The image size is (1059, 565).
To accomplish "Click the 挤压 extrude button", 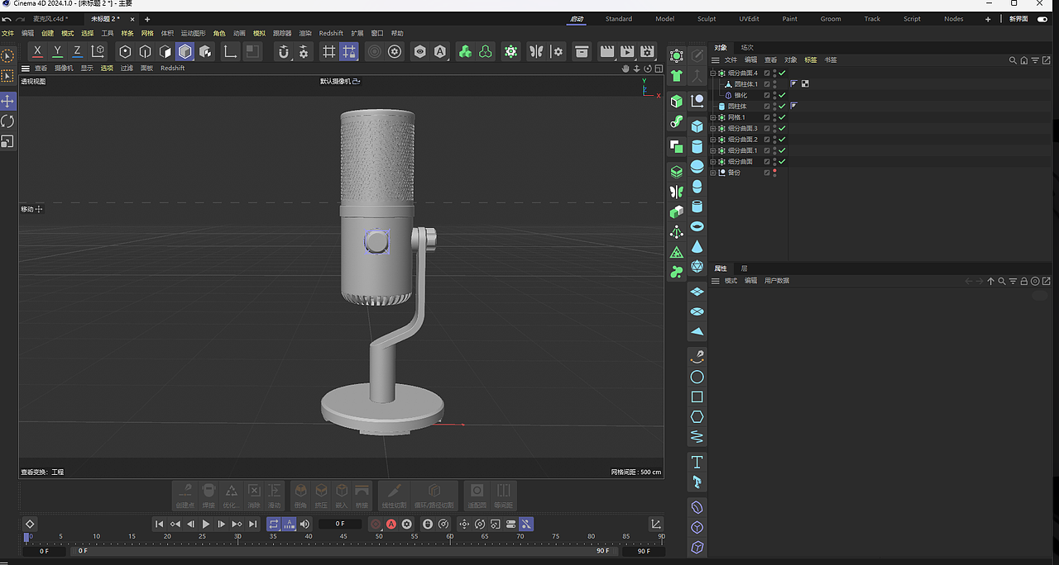I will coord(321,495).
